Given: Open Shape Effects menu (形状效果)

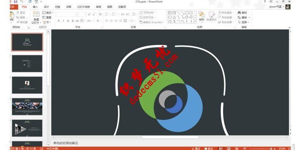Looking at the screenshot, I should [x=226, y=22].
